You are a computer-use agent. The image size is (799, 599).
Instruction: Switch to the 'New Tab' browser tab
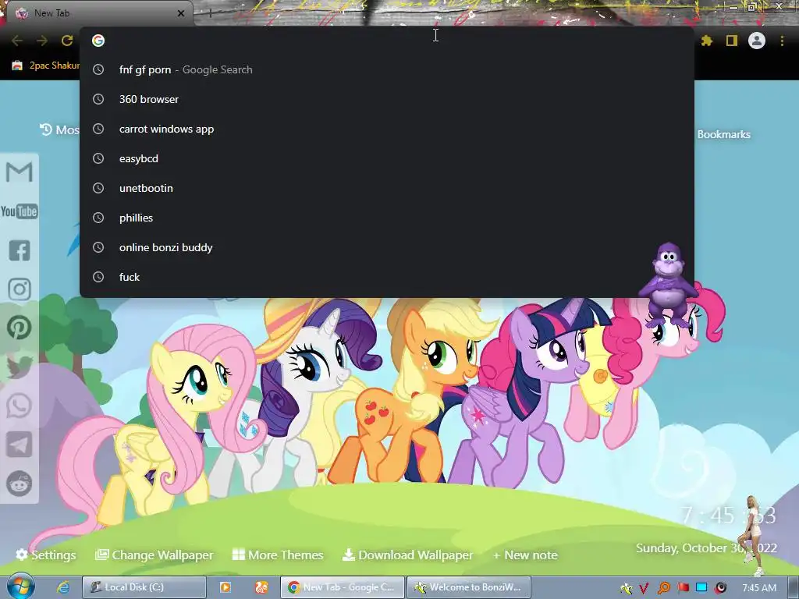coord(97,13)
